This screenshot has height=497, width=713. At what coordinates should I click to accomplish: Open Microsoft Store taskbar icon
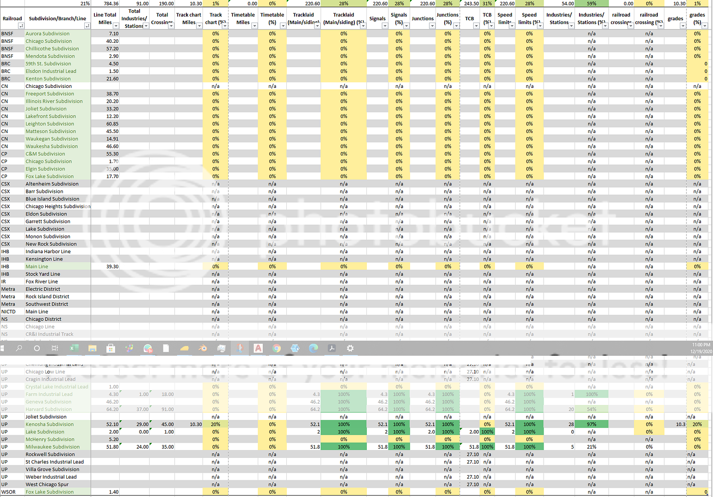point(110,348)
